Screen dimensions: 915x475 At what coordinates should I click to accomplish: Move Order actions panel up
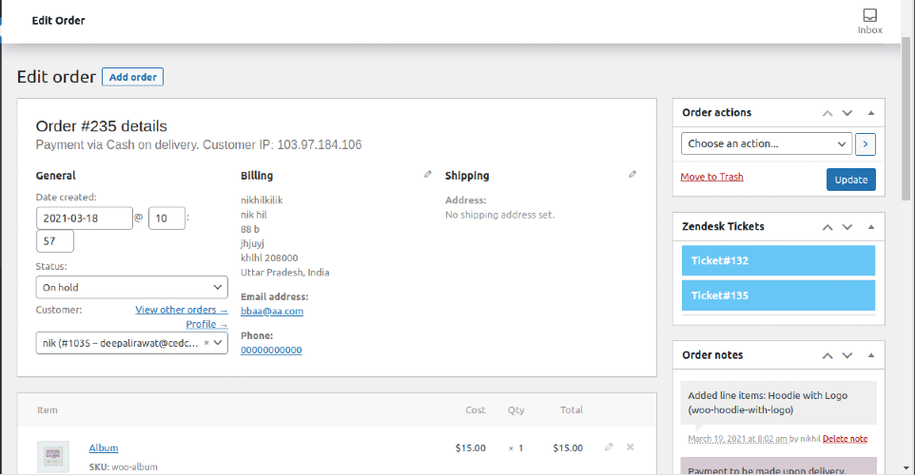pos(827,113)
